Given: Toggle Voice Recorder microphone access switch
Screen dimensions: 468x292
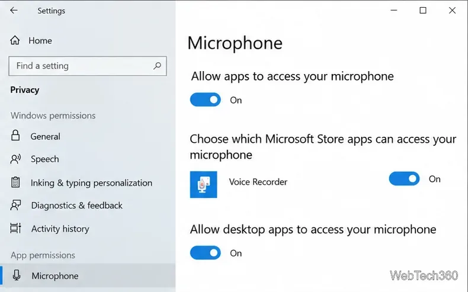Looking at the screenshot, I should pyautogui.click(x=404, y=179).
